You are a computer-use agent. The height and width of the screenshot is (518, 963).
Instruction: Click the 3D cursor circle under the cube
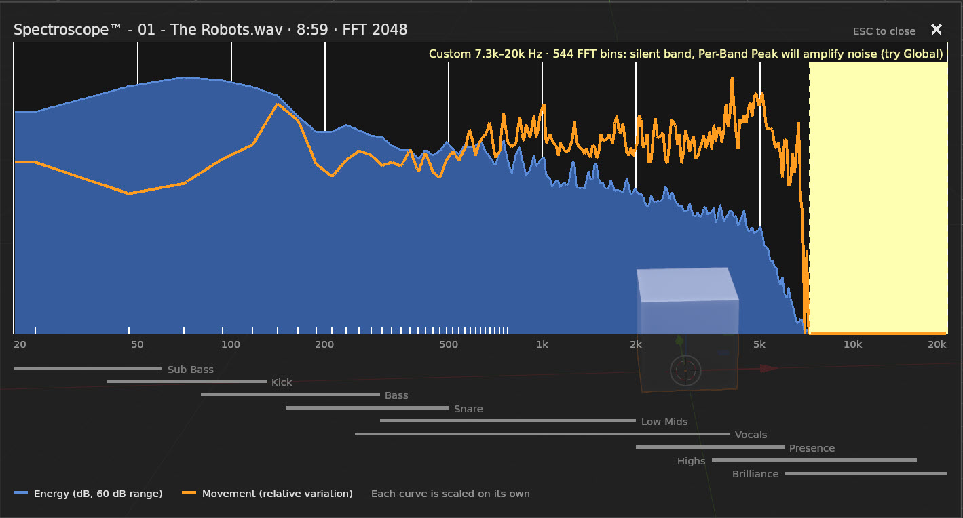pos(685,371)
